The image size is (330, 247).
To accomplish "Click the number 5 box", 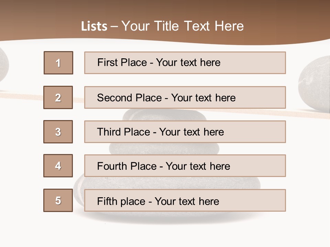I will (58, 200).
